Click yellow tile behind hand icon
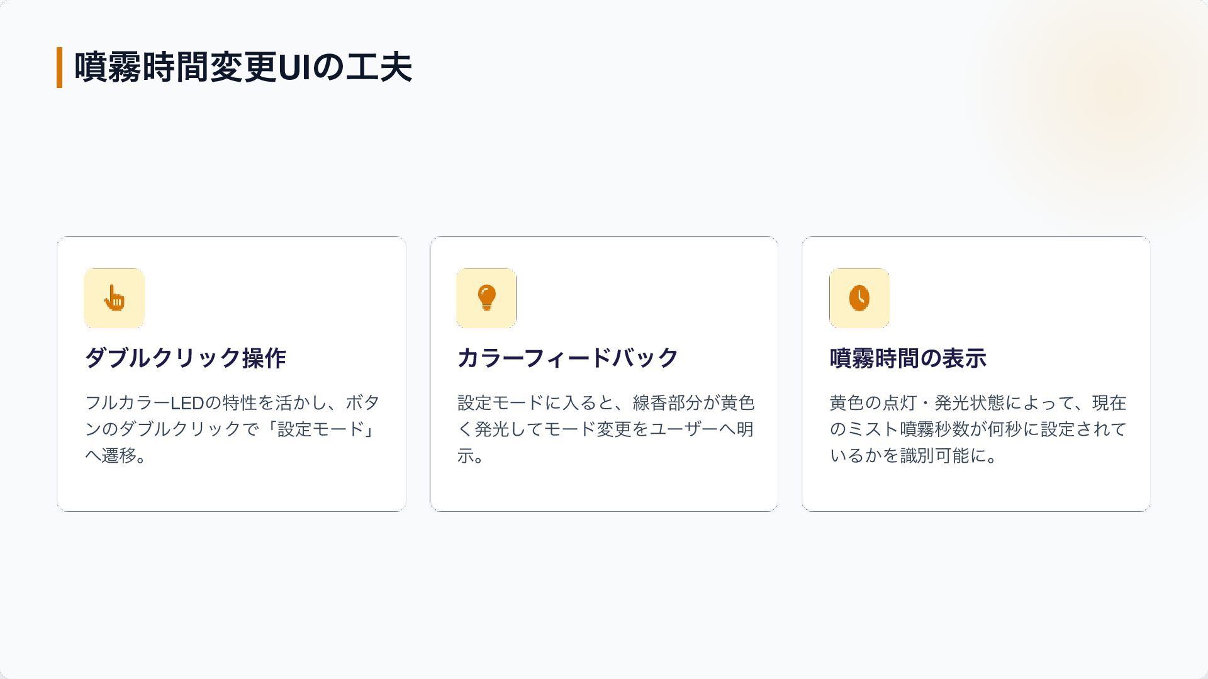Image resolution: width=1208 pixels, height=679 pixels. point(115,298)
